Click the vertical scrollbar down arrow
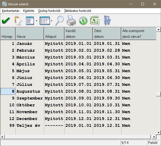161x146 pixels. click(x=158, y=132)
